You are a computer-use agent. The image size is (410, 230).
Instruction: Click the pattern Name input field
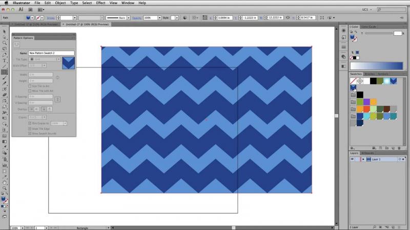52,53
